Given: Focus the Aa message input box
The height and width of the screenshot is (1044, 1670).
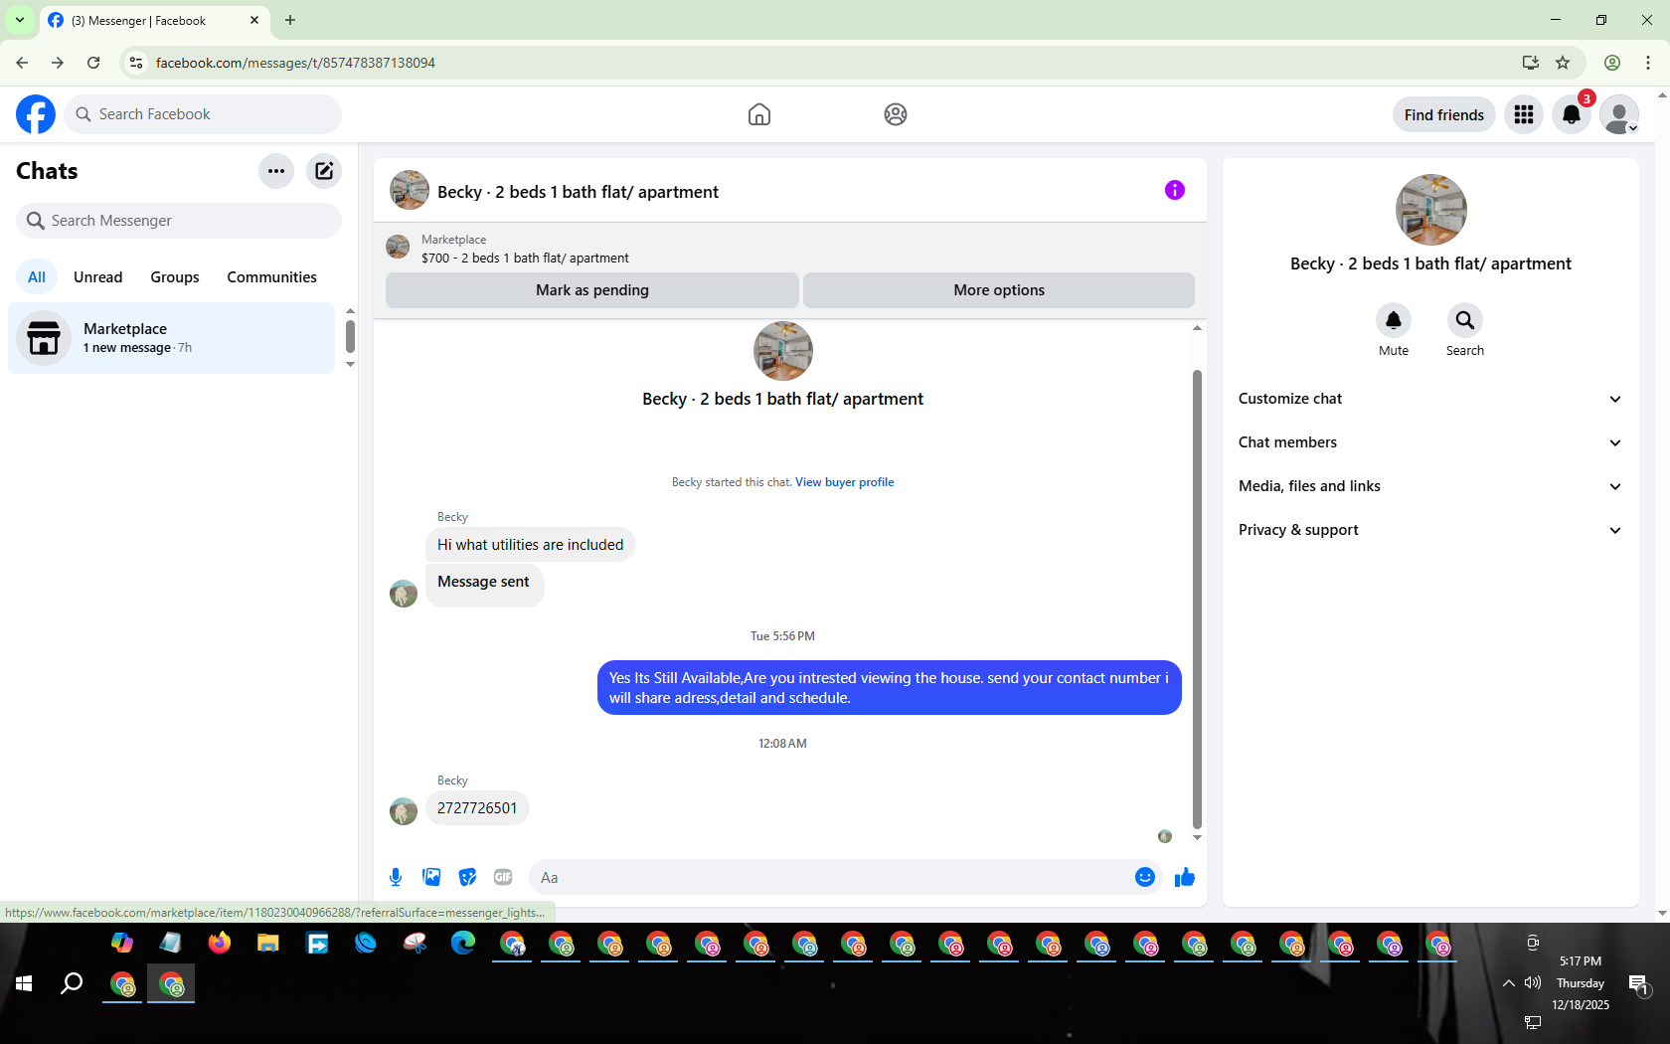Looking at the screenshot, I should pyautogui.click(x=831, y=877).
